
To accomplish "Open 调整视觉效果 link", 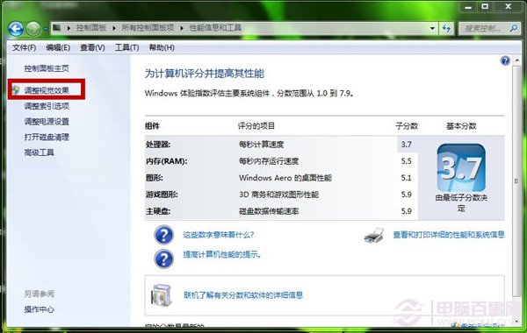I will coord(47,90).
